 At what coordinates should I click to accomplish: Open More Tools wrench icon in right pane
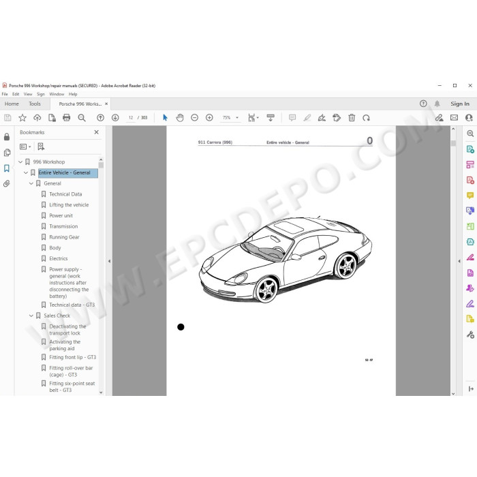click(470, 335)
